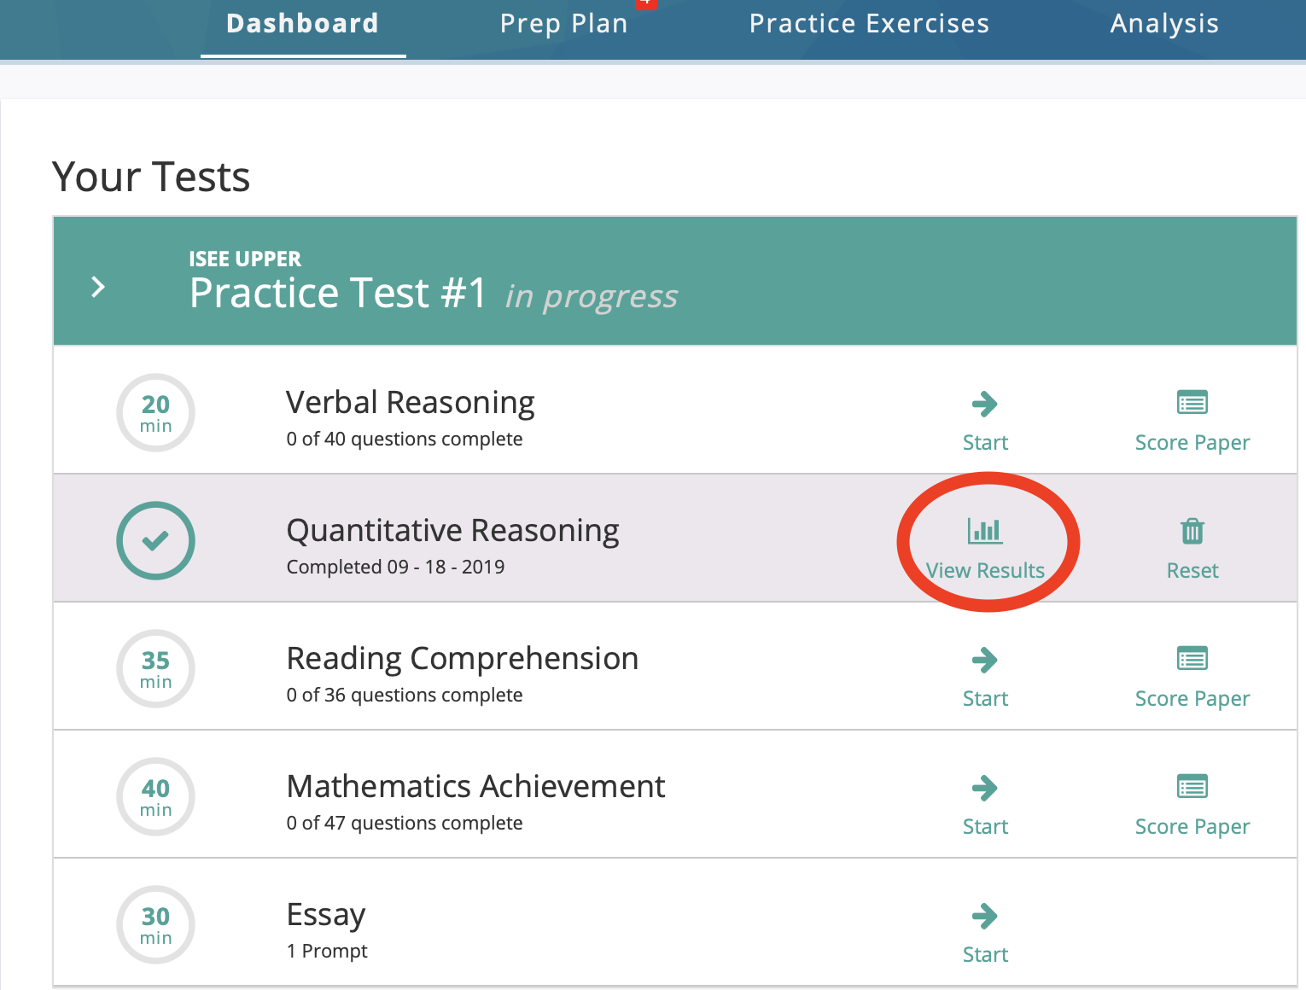This screenshot has width=1306, height=990.
Task: Open Score Paper icon for Verbal Reasoning
Action: click(1192, 402)
